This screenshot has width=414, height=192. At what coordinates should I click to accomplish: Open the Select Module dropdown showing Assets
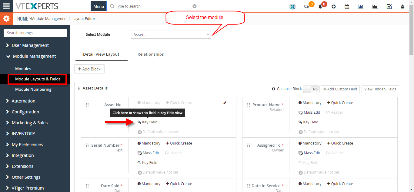tap(171, 34)
